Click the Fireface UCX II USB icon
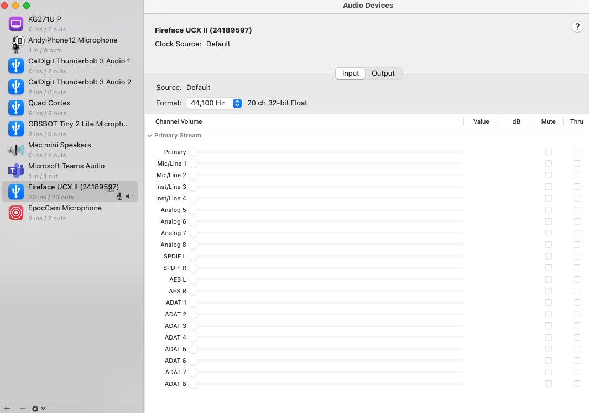The height and width of the screenshot is (413, 589). tap(16, 192)
